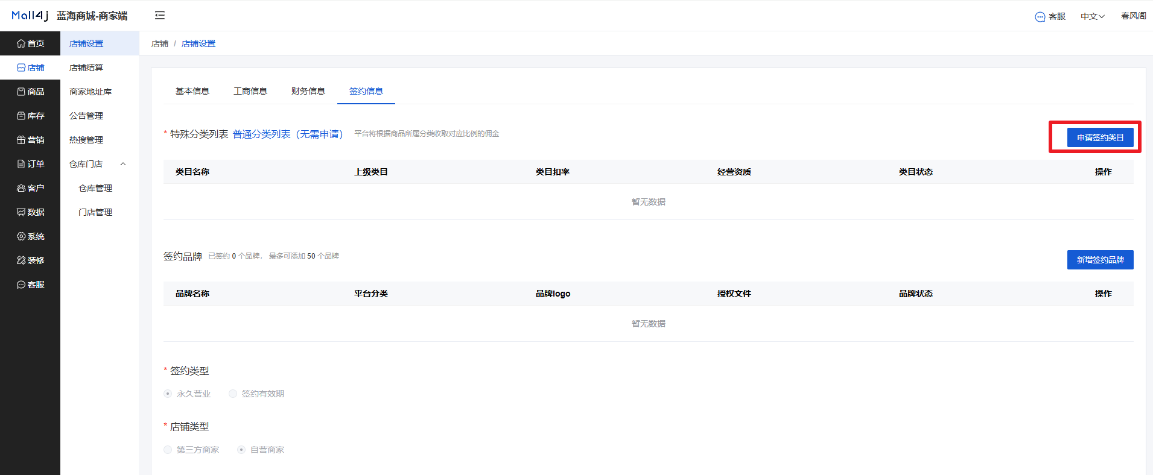
Task: Click the 店铺设置 breadcrumb link
Action: pyautogui.click(x=199, y=43)
